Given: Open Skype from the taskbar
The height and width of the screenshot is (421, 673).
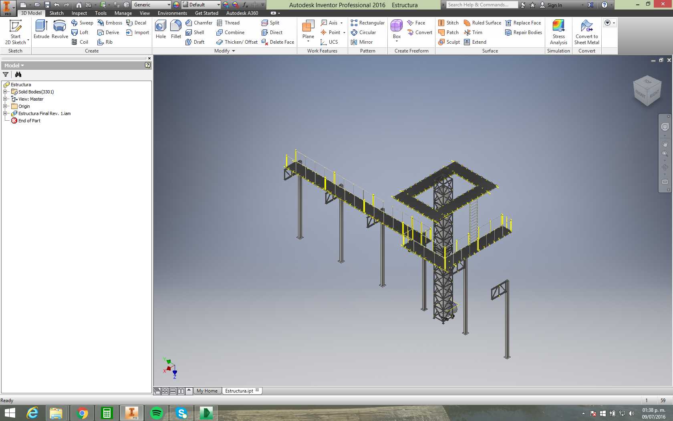Looking at the screenshot, I should (x=181, y=413).
